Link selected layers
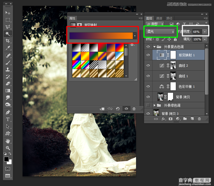 point(156,119)
